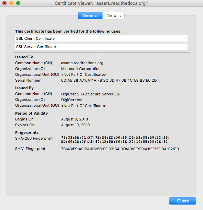This screenshot has width=203, height=210.
Task: Switch to the Details tab
Action: (114, 16)
